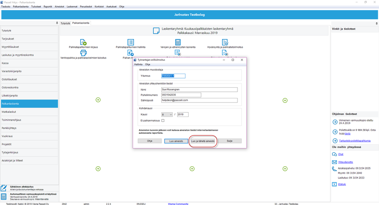Open the Laskennat menu

coord(72,6)
